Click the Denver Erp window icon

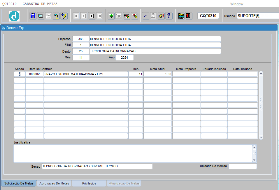pyautogui.click(x=3, y=28)
